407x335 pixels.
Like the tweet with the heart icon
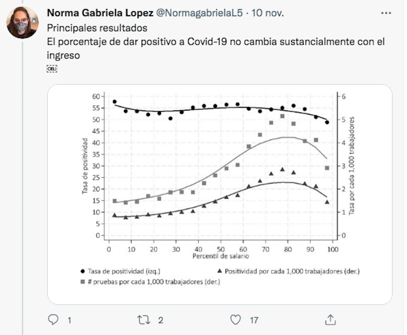235,320
